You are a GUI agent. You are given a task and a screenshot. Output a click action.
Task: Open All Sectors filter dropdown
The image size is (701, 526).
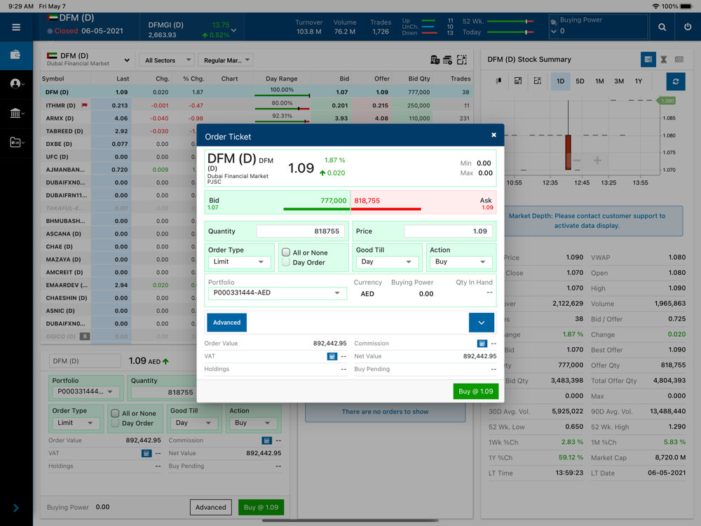(x=167, y=60)
